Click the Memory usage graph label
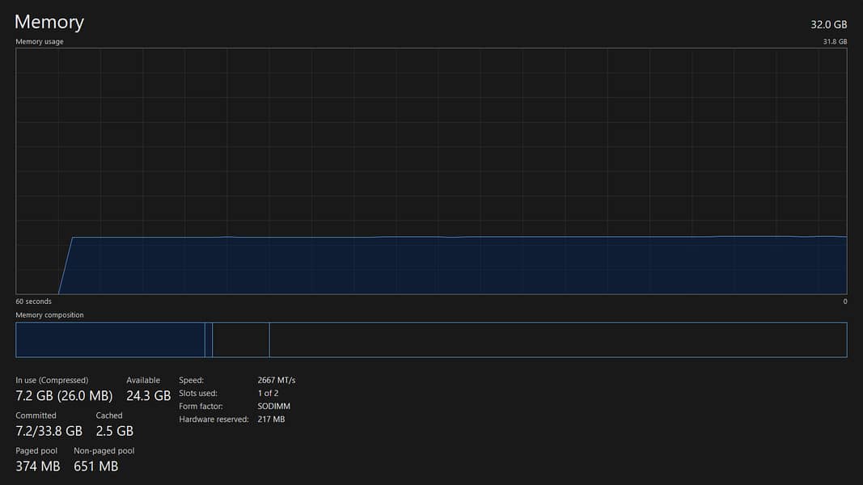863x485 pixels. [40, 41]
